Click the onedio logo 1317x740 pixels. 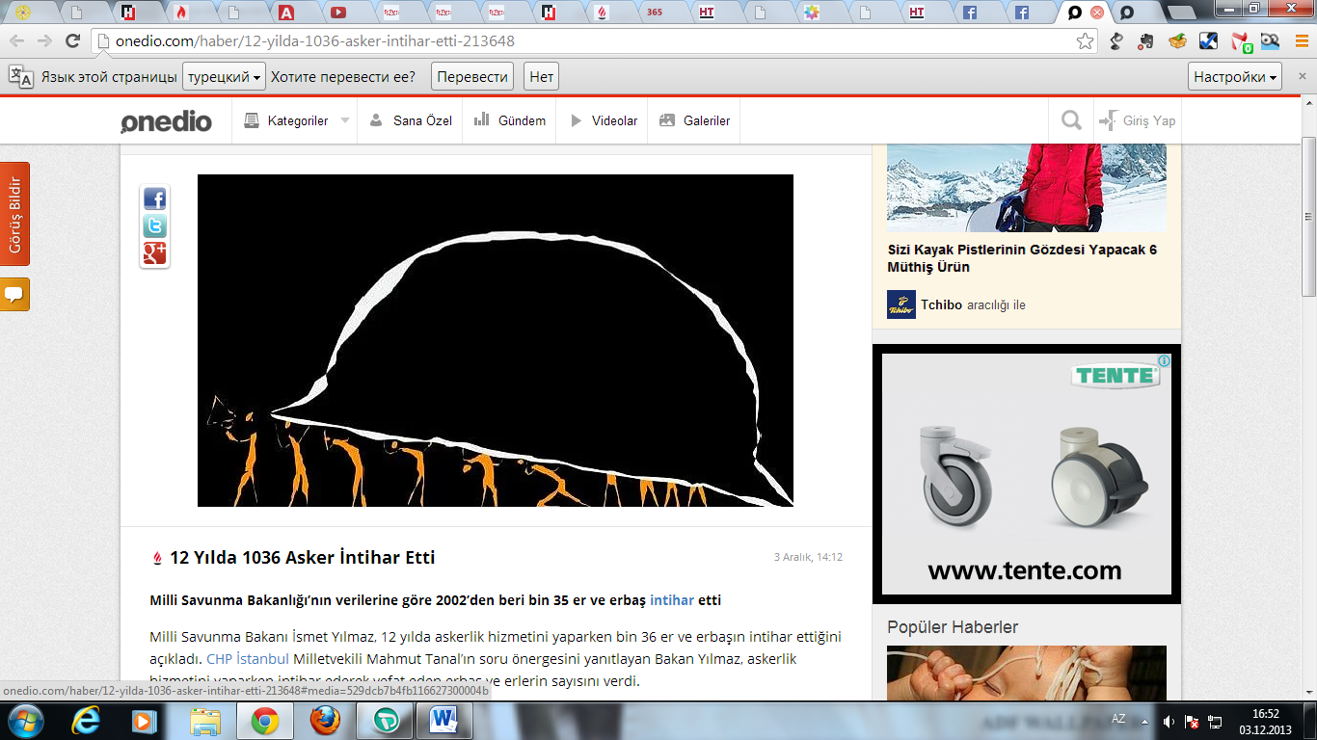tap(166, 121)
